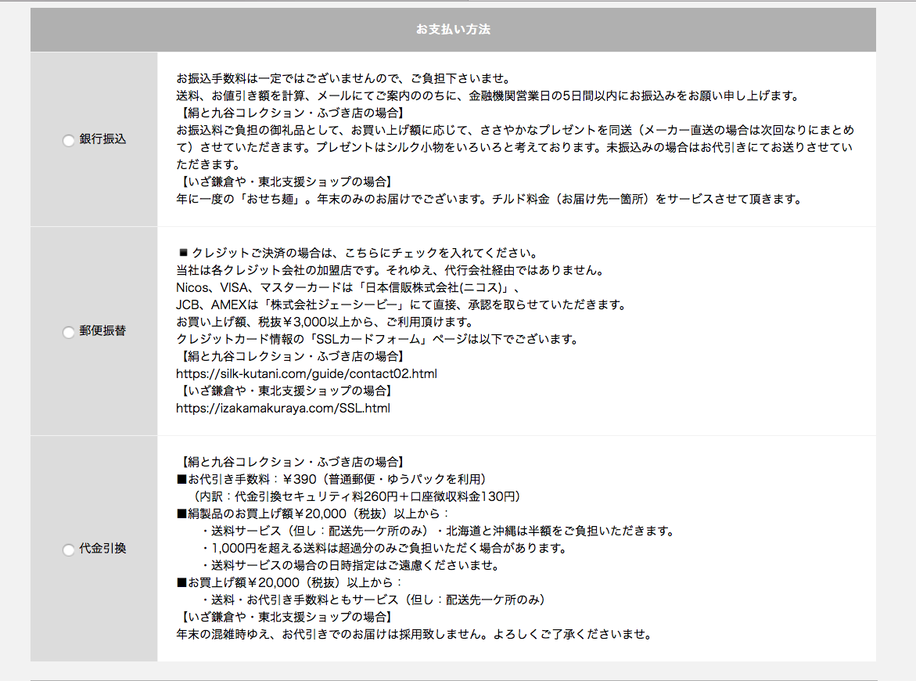Click the 銀行振込 label text
This screenshot has height=681, width=916.
point(102,139)
